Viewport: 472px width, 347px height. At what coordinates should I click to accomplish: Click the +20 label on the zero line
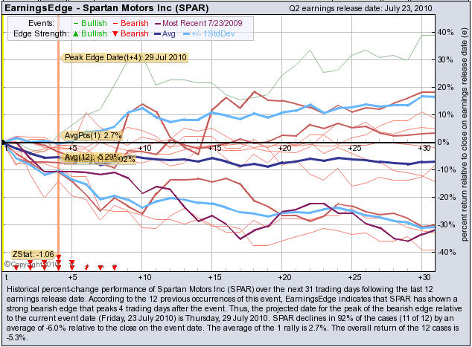[284, 149]
